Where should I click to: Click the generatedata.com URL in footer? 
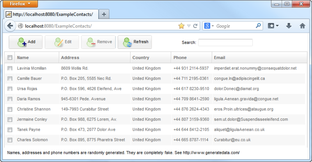211,153
